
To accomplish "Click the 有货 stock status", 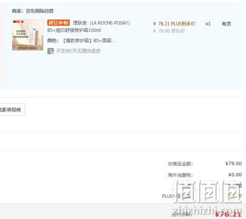I will [x=226, y=24].
